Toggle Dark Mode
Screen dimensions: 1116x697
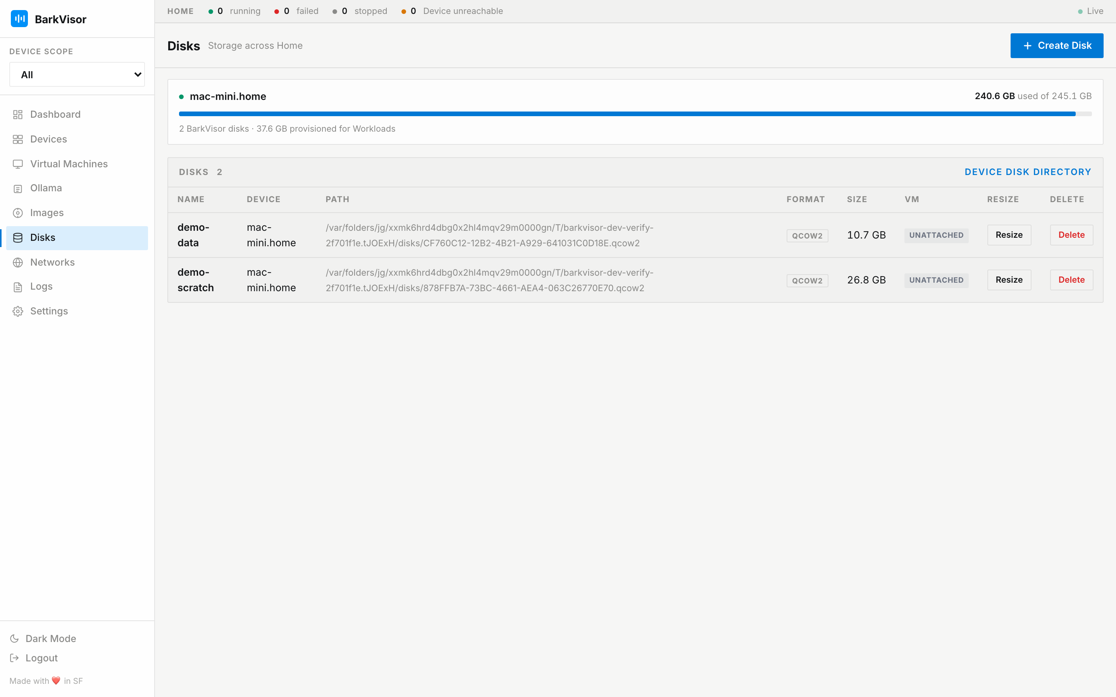pyautogui.click(x=43, y=639)
